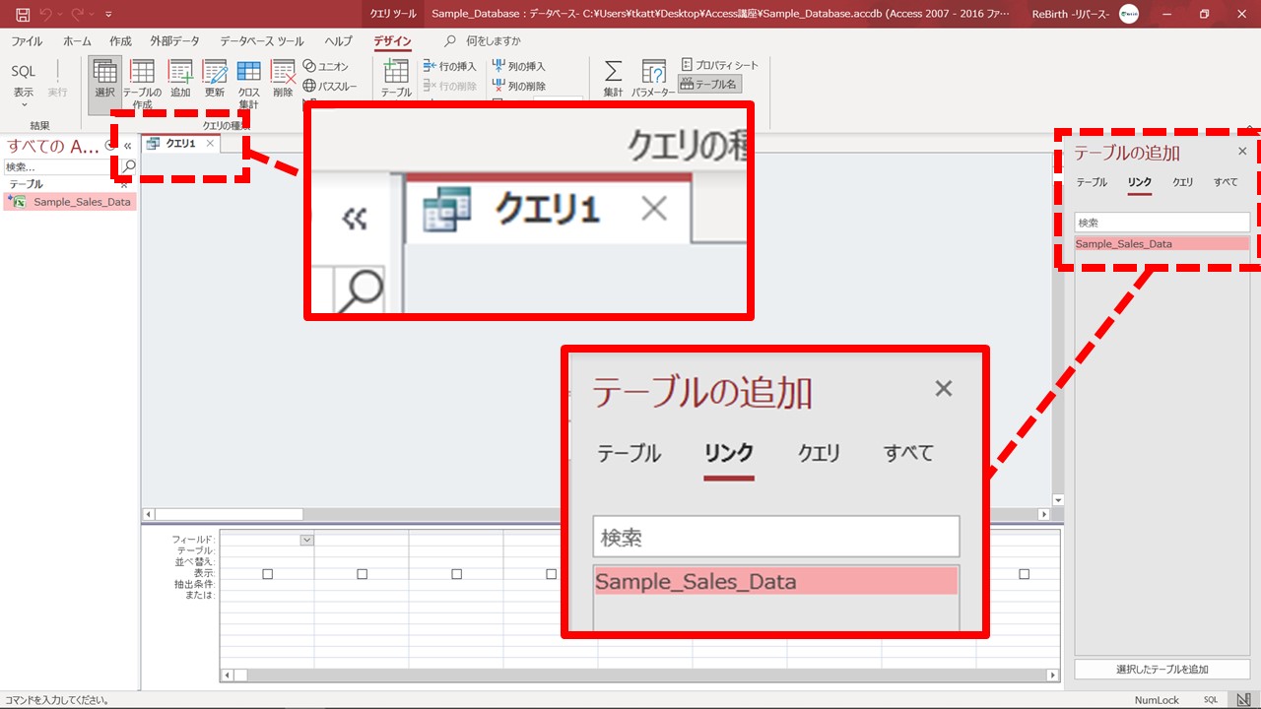
Task: Select Sample_Sales_Data in the navigation pane
Action: [81, 202]
